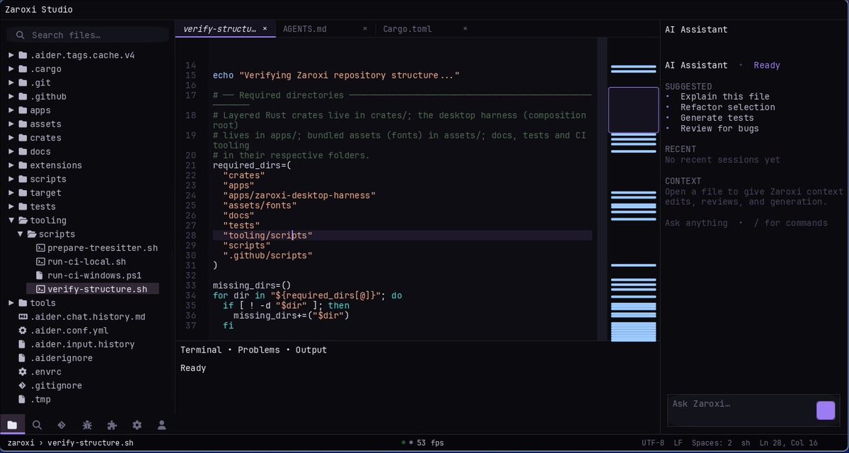Open the Account profile icon
This screenshot has height=453, width=849.
pos(162,425)
